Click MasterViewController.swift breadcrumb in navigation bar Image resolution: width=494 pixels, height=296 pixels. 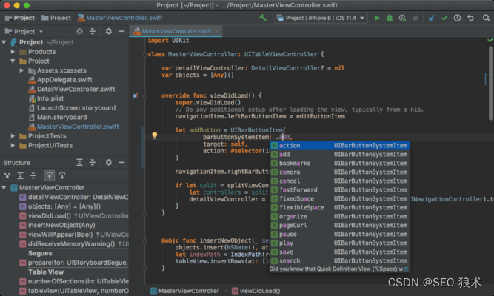[120, 18]
